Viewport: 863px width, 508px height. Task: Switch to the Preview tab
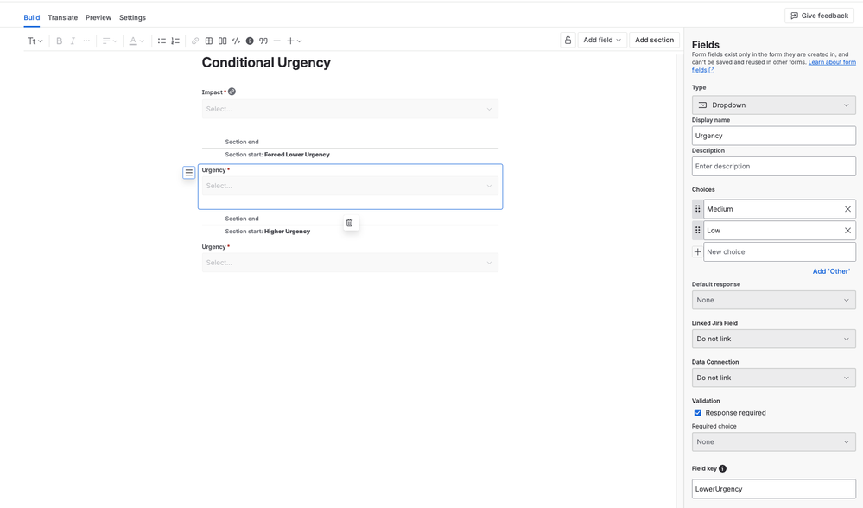click(98, 17)
